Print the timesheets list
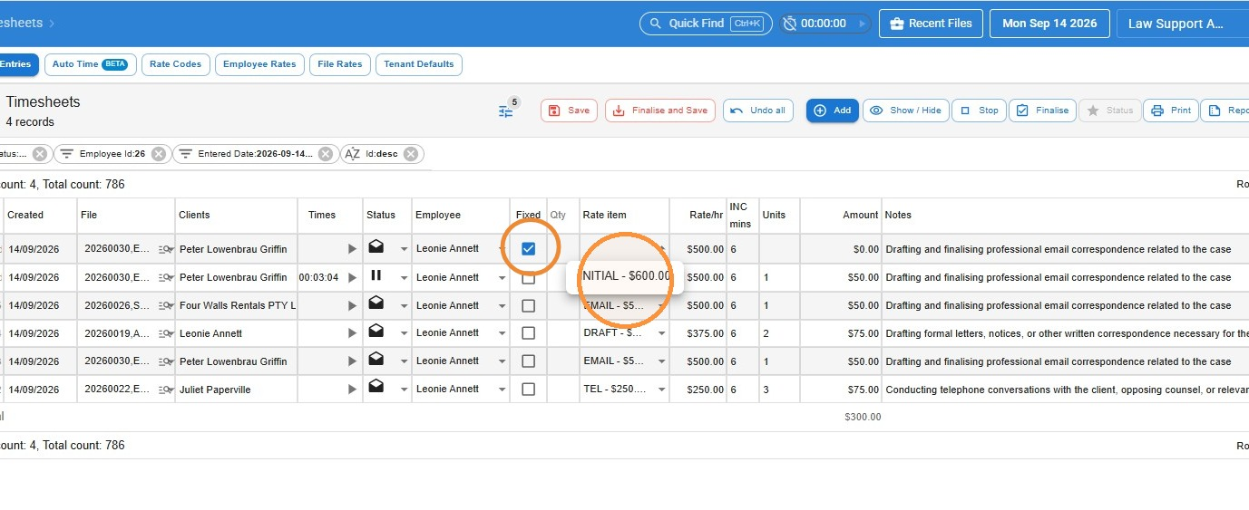The width and height of the screenshot is (1249, 510). coord(1171,111)
